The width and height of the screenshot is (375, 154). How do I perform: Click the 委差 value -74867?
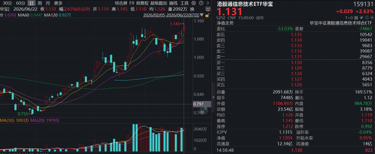pos(365,29)
